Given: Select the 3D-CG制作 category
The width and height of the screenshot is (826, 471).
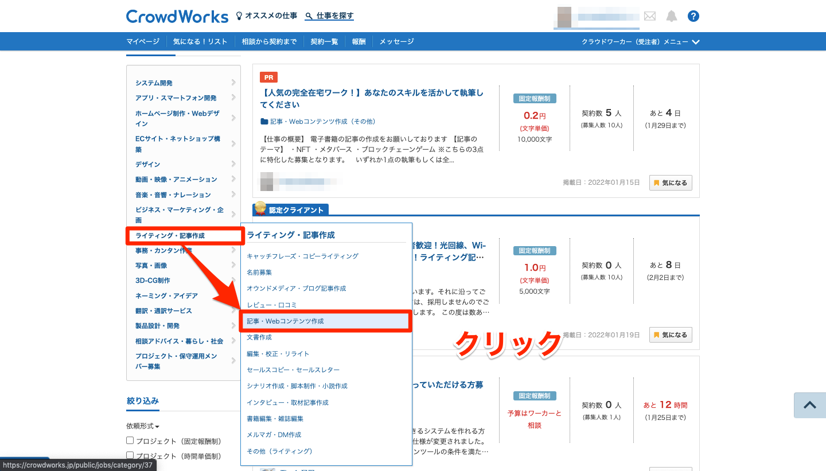Looking at the screenshot, I should [153, 281].
